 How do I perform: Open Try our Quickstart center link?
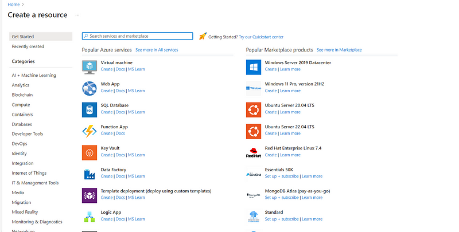tap(261, 37)
